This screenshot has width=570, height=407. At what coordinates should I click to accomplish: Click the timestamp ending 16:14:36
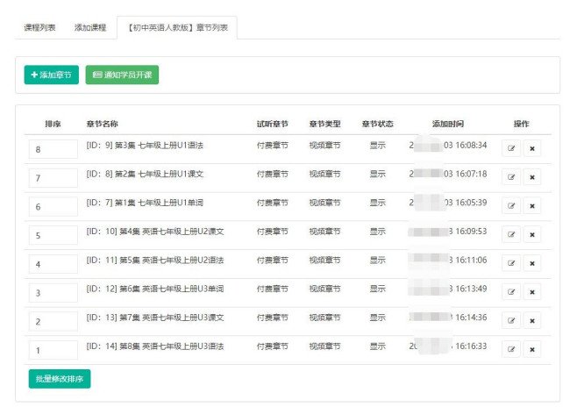448,318
